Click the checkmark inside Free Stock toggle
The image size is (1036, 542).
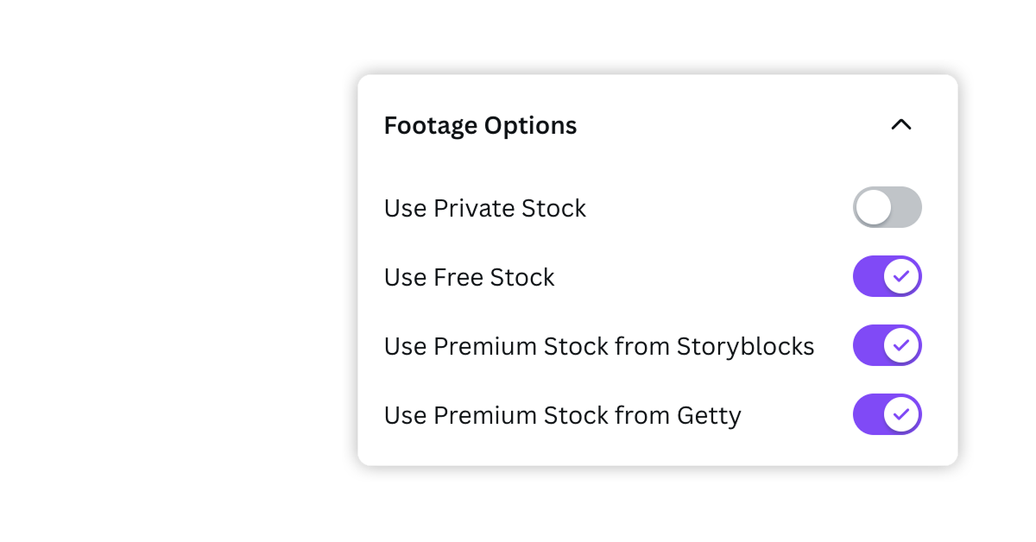tap(900, 276)
